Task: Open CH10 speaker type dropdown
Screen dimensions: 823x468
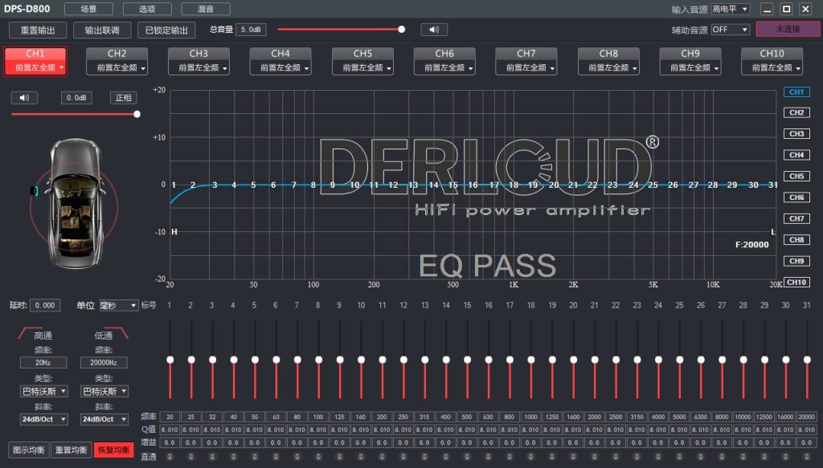Action: (x=772, y=67)
